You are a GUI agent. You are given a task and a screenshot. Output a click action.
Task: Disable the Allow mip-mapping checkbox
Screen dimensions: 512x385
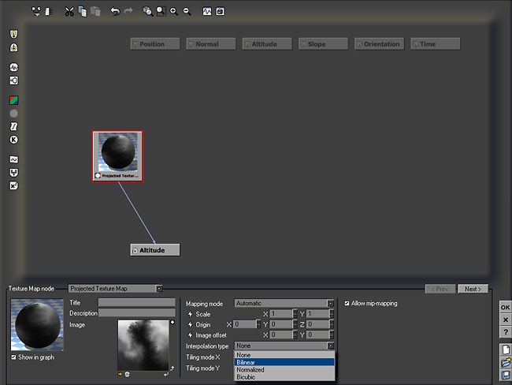[347, 303]
